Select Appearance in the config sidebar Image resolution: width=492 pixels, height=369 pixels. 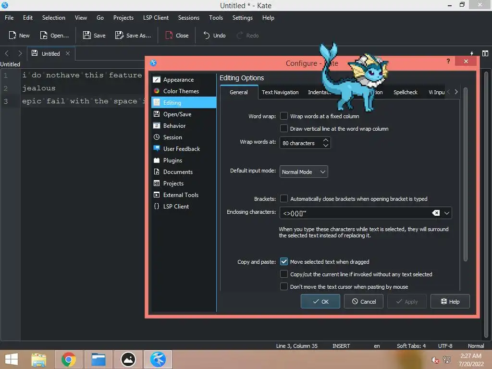click(184, 80)
